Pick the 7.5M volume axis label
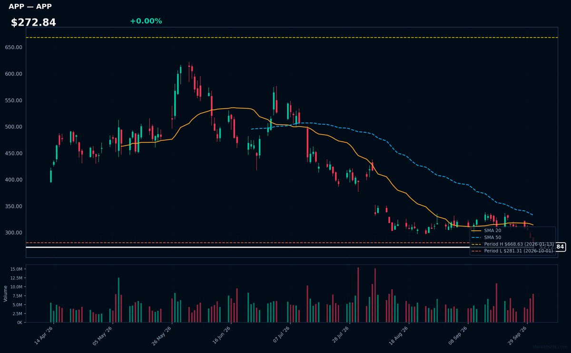The image size is (571, 353). (17, 296)
